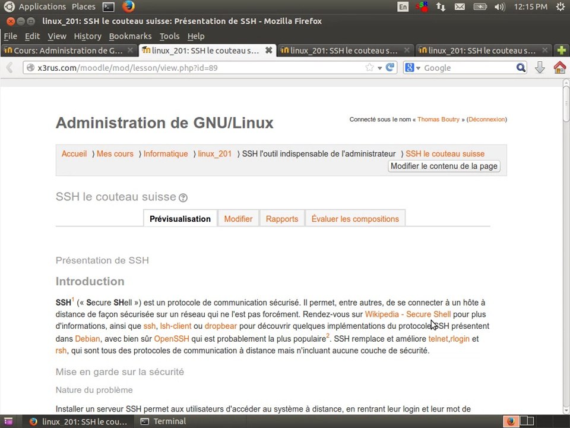Close the active linux_201 tab

pyautogui.click(x=268, y=50)
